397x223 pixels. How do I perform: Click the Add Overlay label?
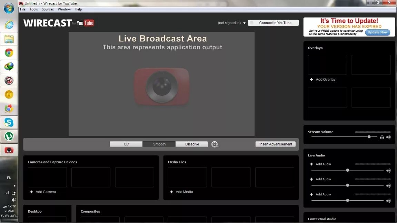tap(325, 80)
